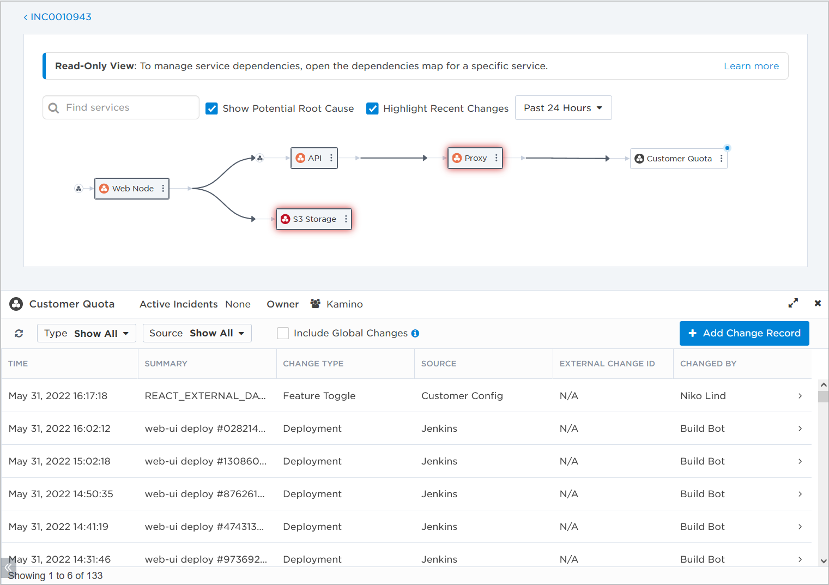The width and height of the screenshot is (829, 585).
Task: Select summary REACT_EXTERNAL_DA...
Action: pos(205,396)
